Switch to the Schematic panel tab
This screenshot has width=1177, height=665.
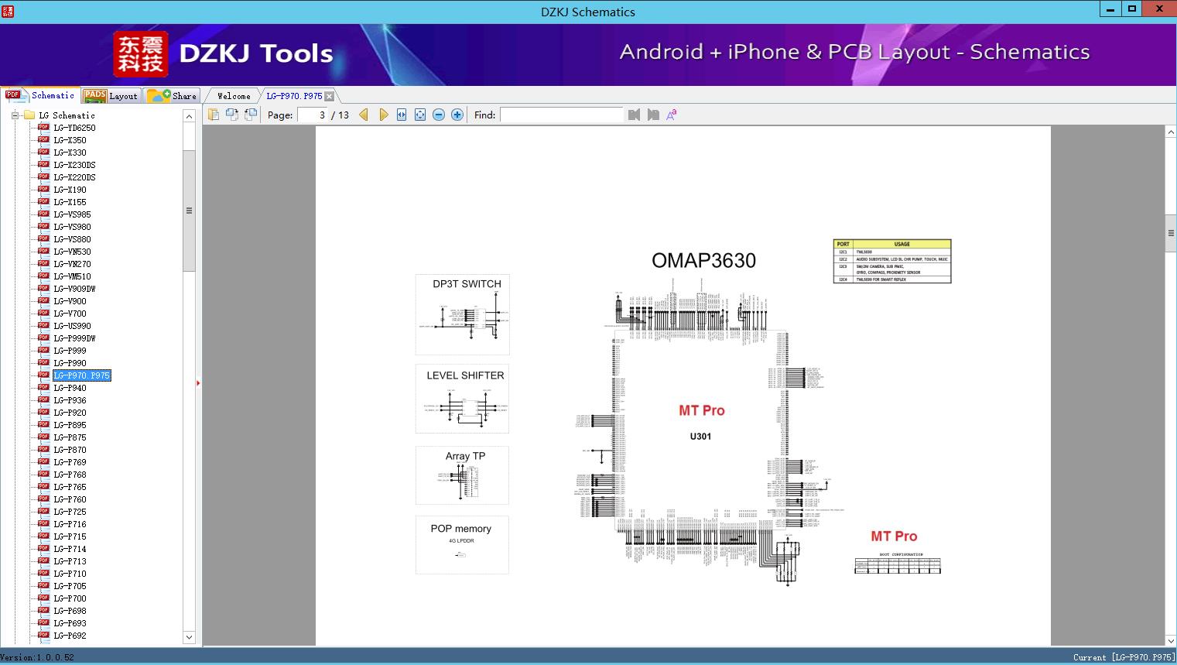point(40,95)
